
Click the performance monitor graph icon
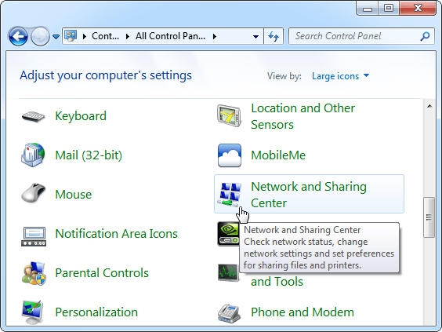coord(228,272)
